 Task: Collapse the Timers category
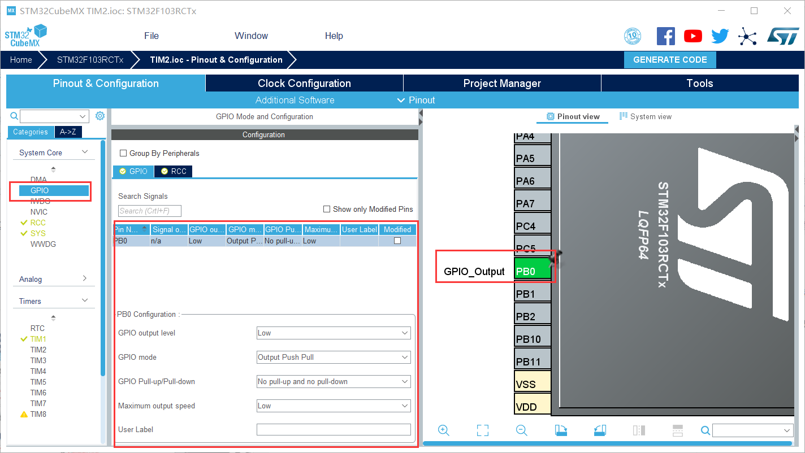click(85, 300)
